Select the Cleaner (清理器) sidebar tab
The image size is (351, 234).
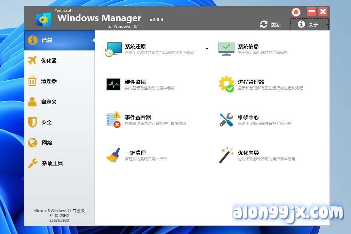(x=49, y=81)
